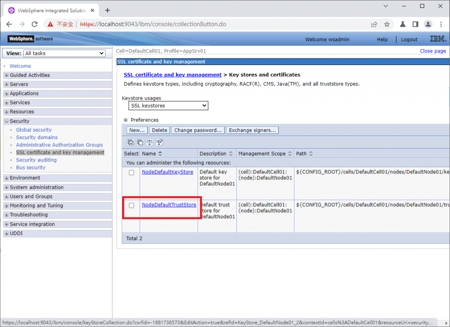The width and height of the screenshot is (450, 327).
Task: Expand Guided Activities in navigation
Action: pyautogui.click(x=7, y=75)
